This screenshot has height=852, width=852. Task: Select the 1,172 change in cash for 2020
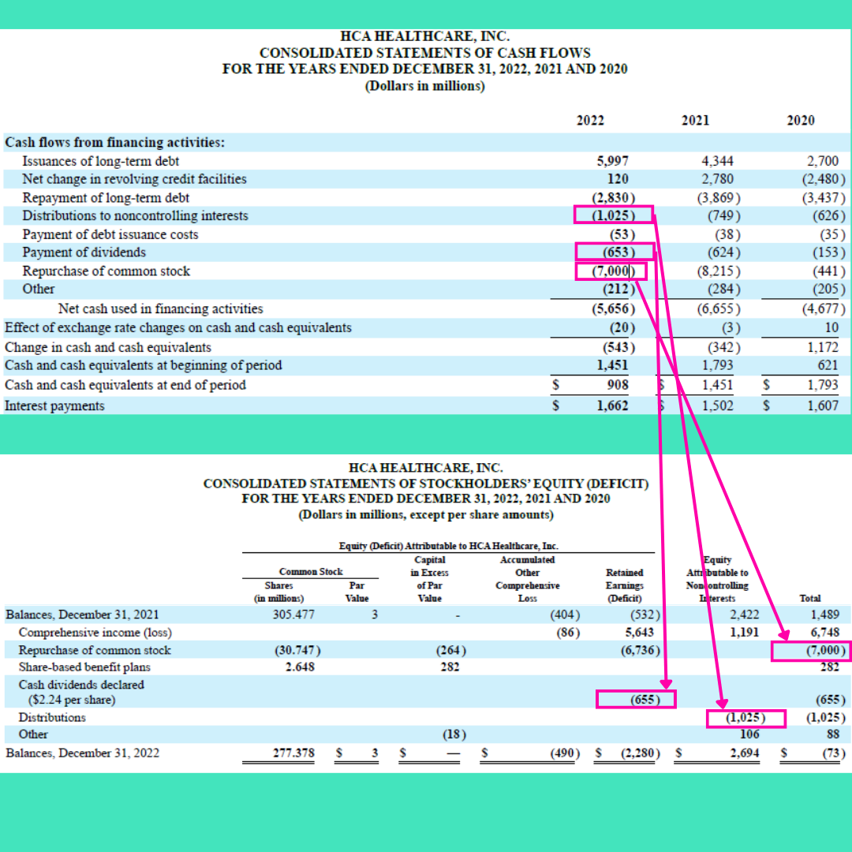click(x=823, y=347)
